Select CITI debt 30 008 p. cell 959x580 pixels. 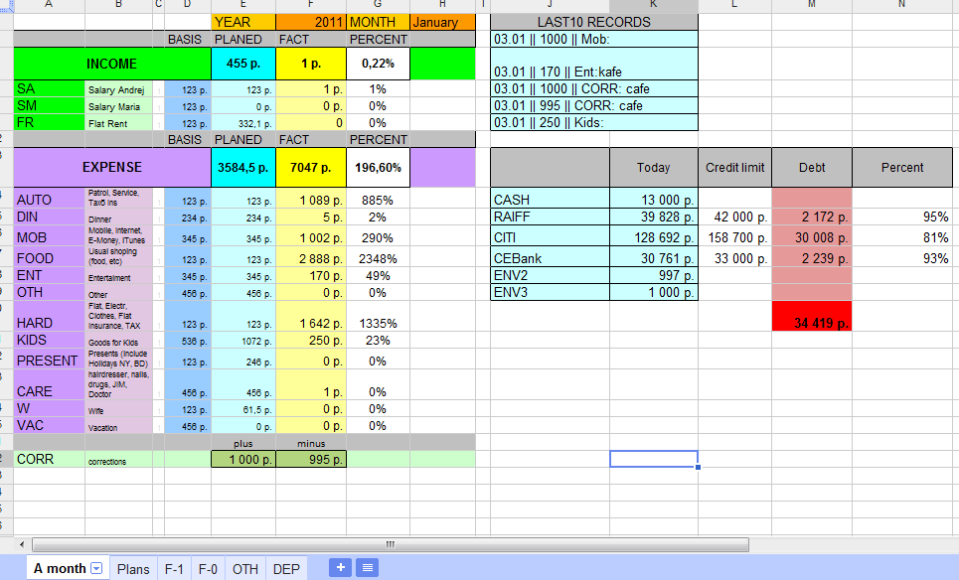tap(812, 236)
